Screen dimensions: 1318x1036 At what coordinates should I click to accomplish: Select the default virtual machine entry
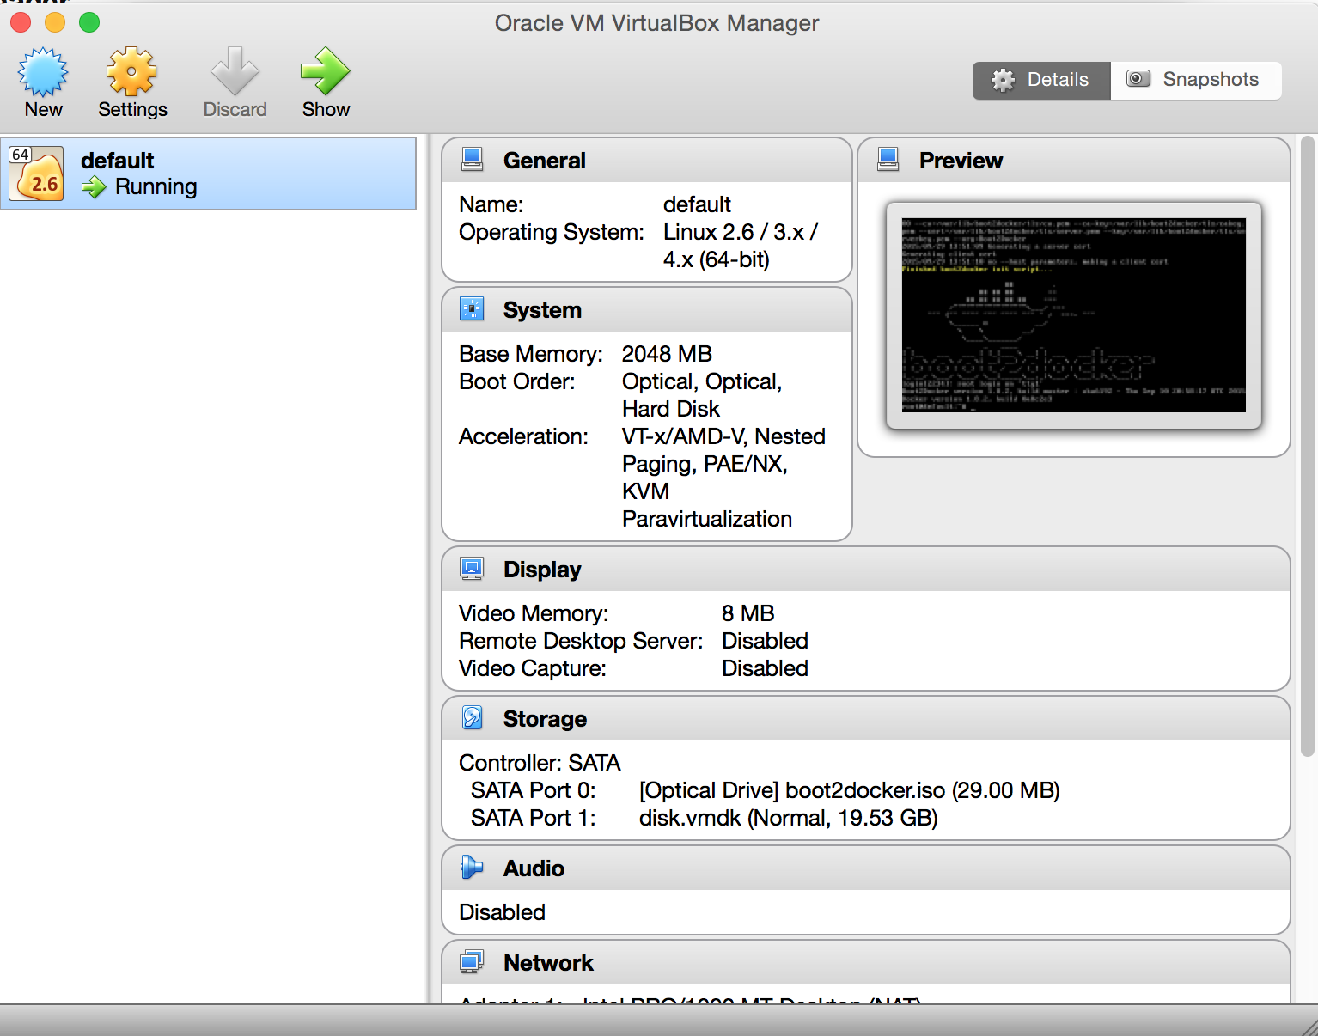[x=208, y=174]
